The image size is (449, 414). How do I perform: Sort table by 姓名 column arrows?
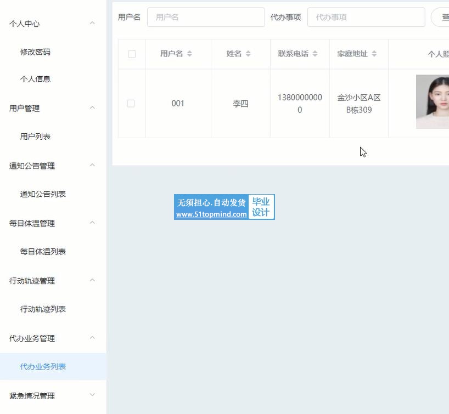(x=248, y=54)
